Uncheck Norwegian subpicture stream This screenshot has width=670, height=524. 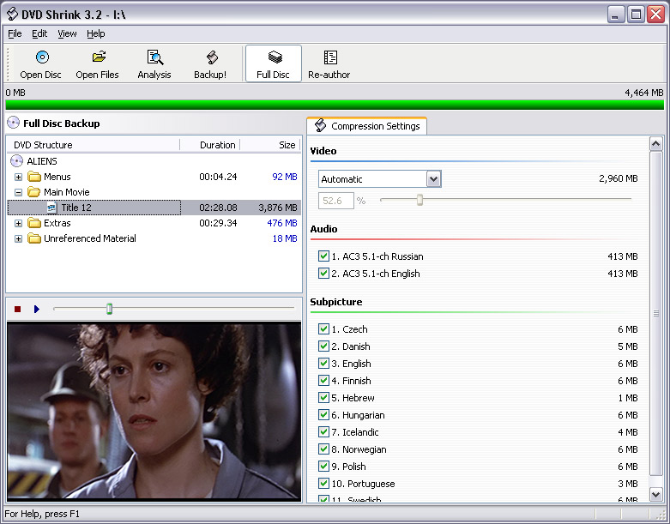point(323,449)
